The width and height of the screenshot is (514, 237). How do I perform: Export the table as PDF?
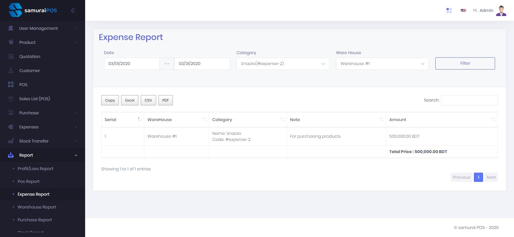[x=165, y=100]
